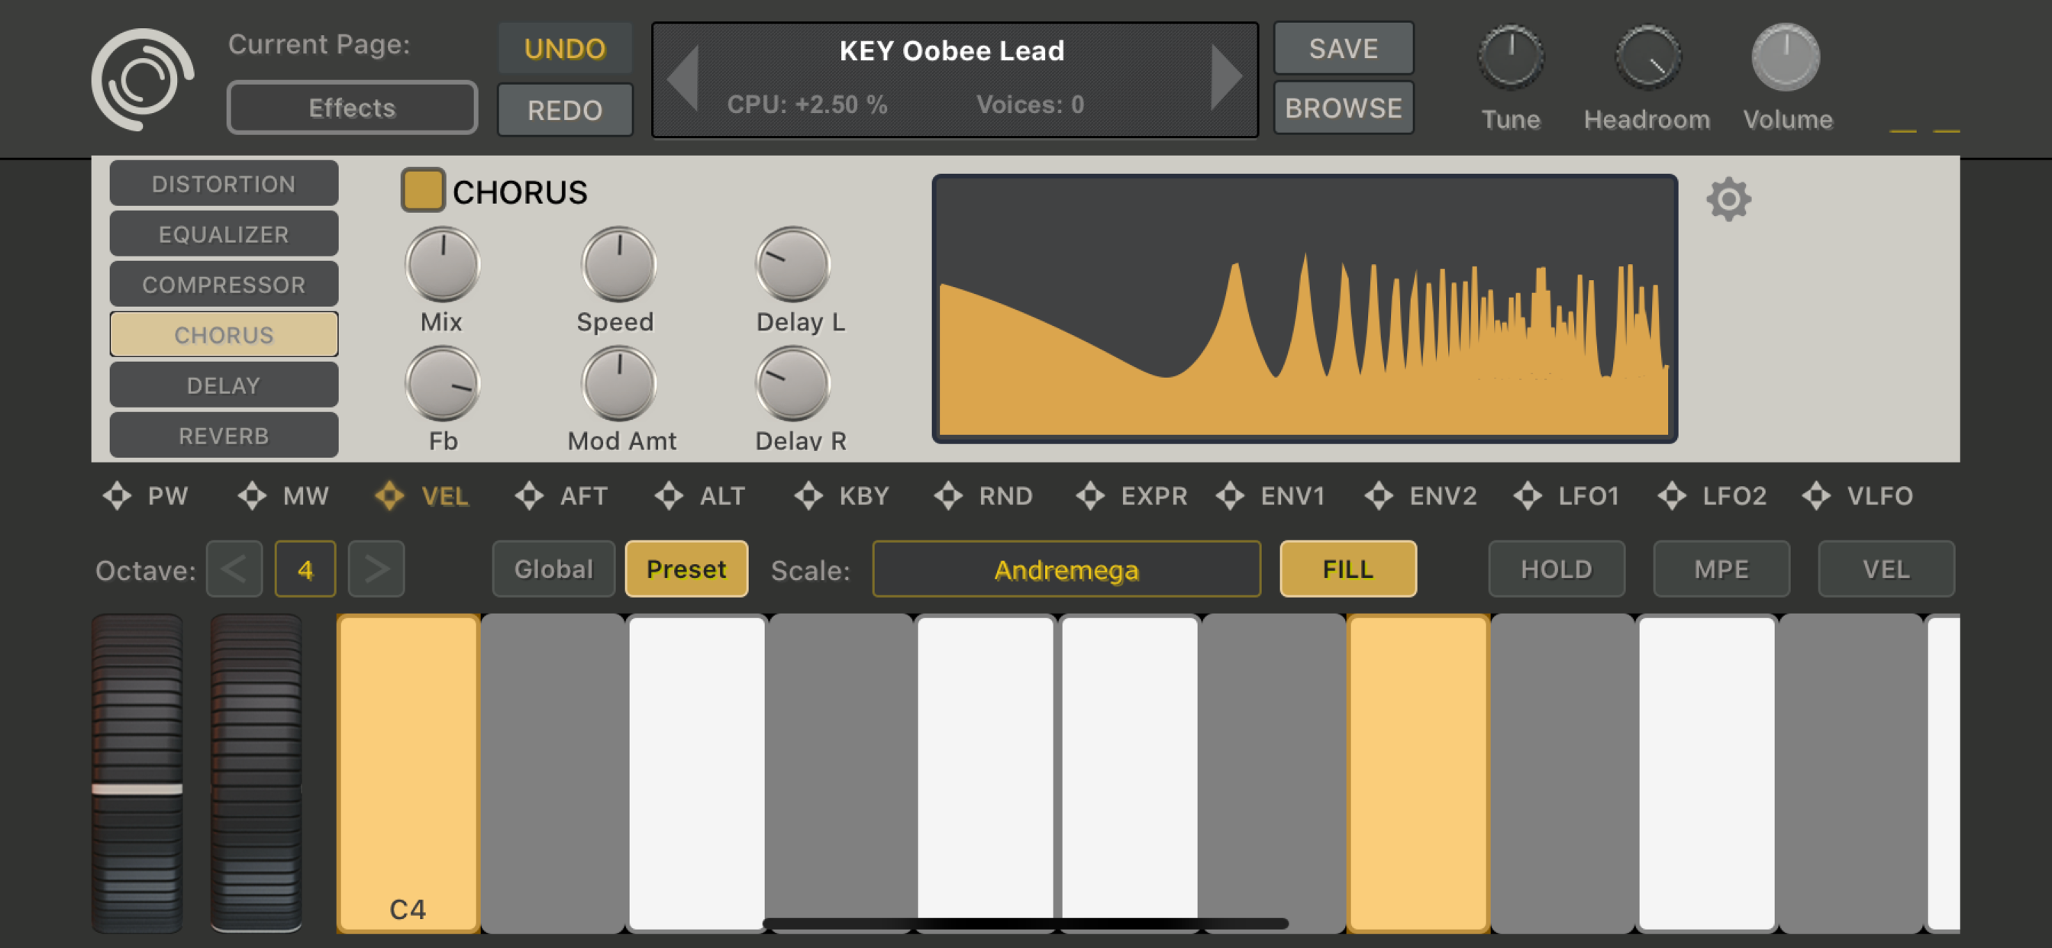Click the synth logo icon
Screen dimensions: 2052x948
pyautogui.click(x=143, y=79)
